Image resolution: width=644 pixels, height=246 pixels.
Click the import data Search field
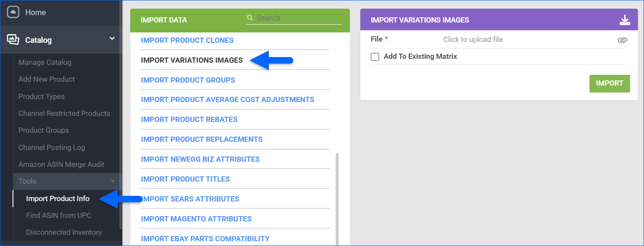pyautogui.click(x=298, y=18)
